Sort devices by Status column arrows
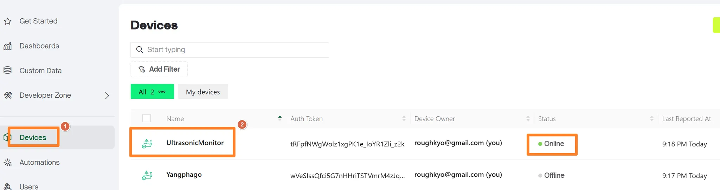720x190 pixels. pos(652,119)
